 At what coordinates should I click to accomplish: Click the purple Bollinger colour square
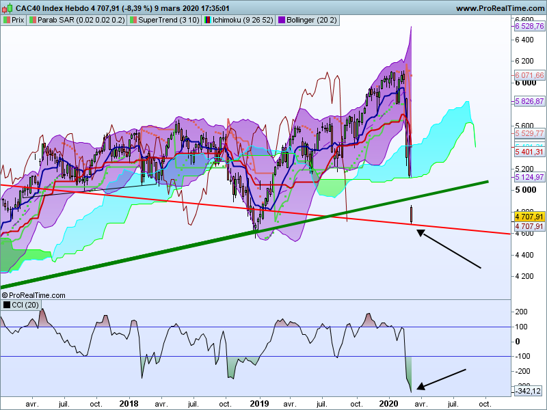(281, 20)
